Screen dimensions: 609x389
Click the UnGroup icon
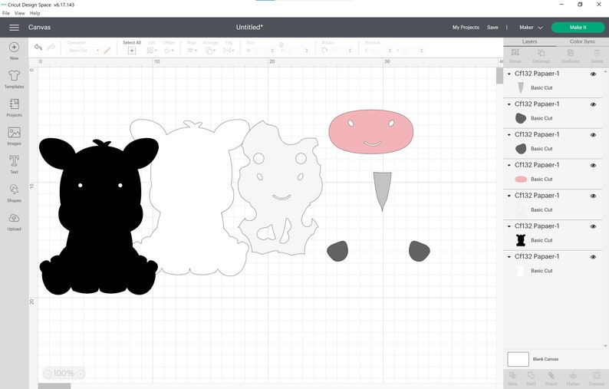(541, 52)
